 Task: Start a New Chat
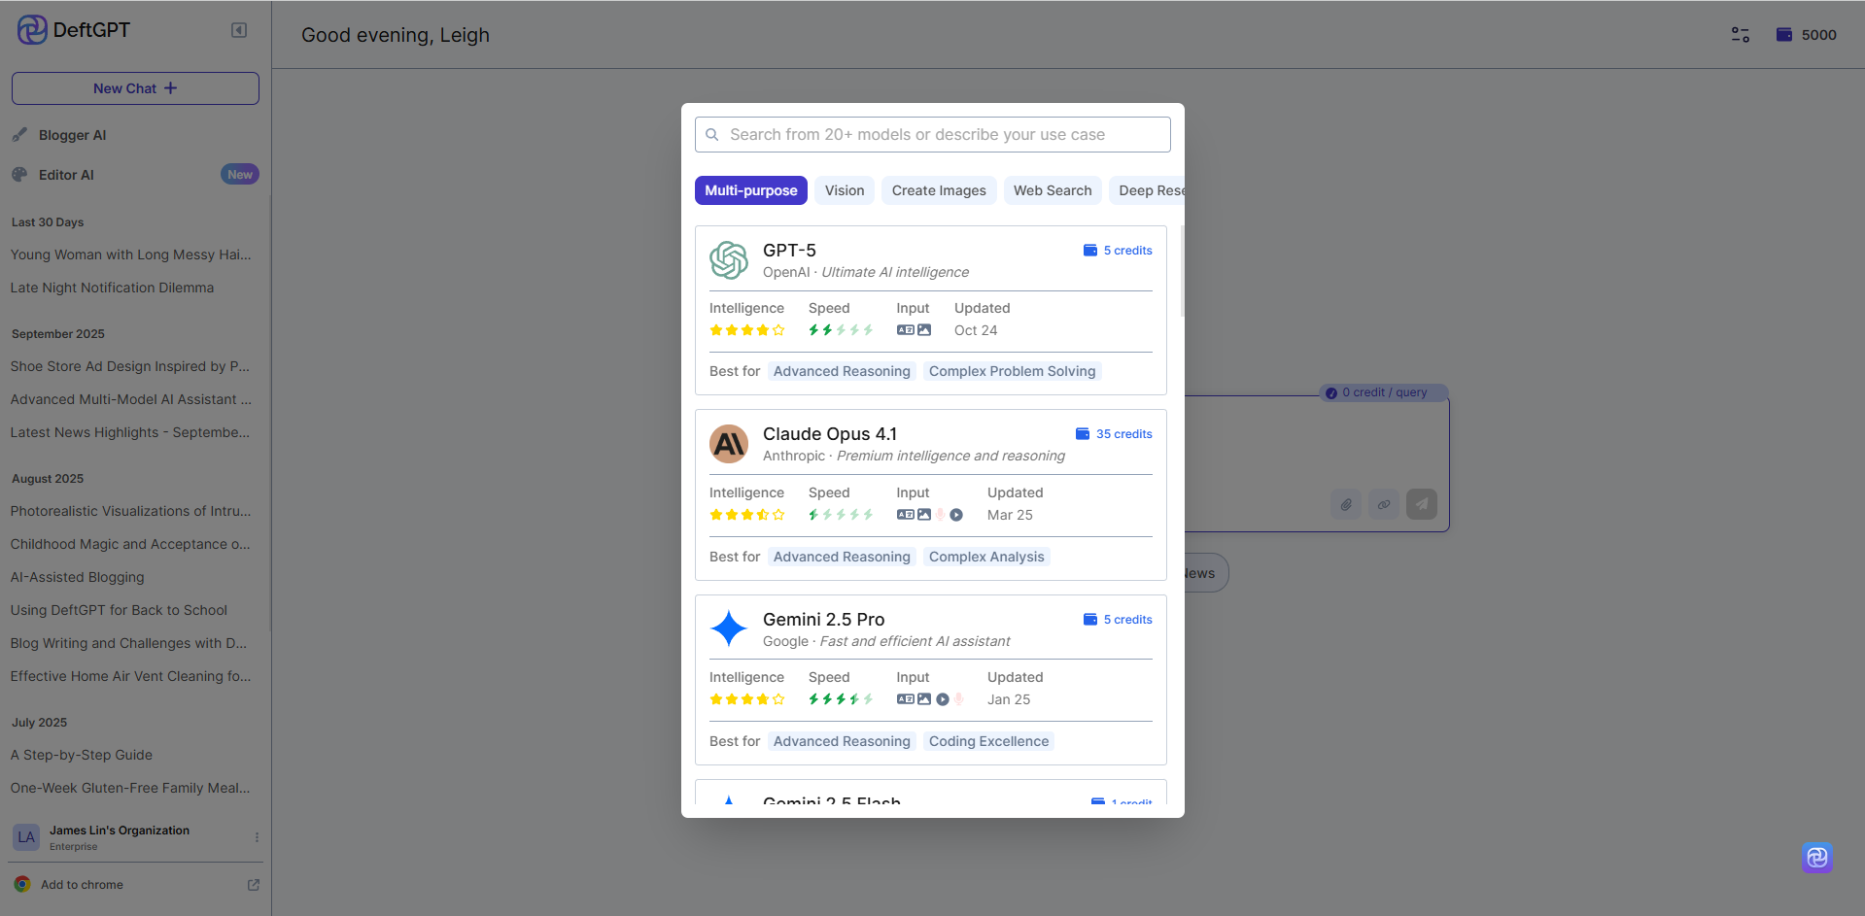click(135, 88)
